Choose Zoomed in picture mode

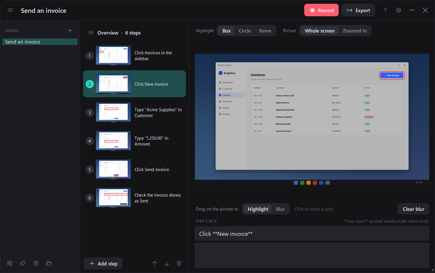pyautogui.click(x=354, y=31)
